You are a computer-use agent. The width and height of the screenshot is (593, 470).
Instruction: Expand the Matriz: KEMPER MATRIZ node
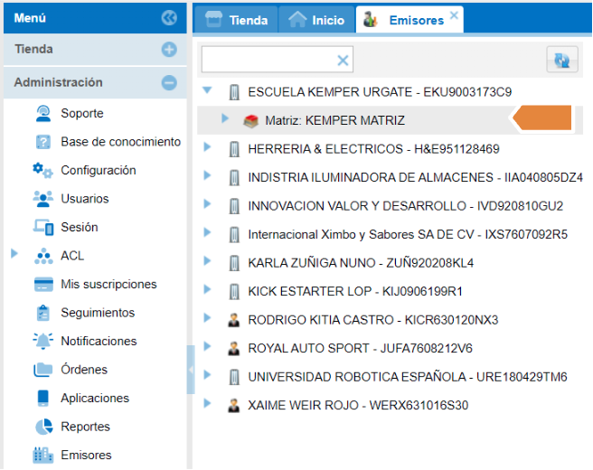click(226, 119)
